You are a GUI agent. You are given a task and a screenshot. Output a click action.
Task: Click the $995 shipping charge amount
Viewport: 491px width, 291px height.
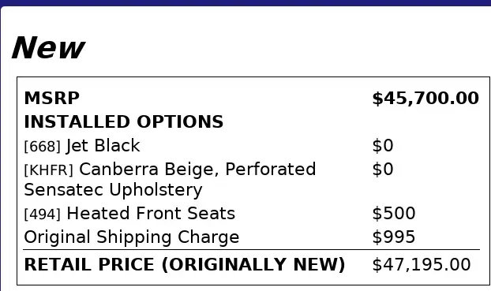point(394,237)
